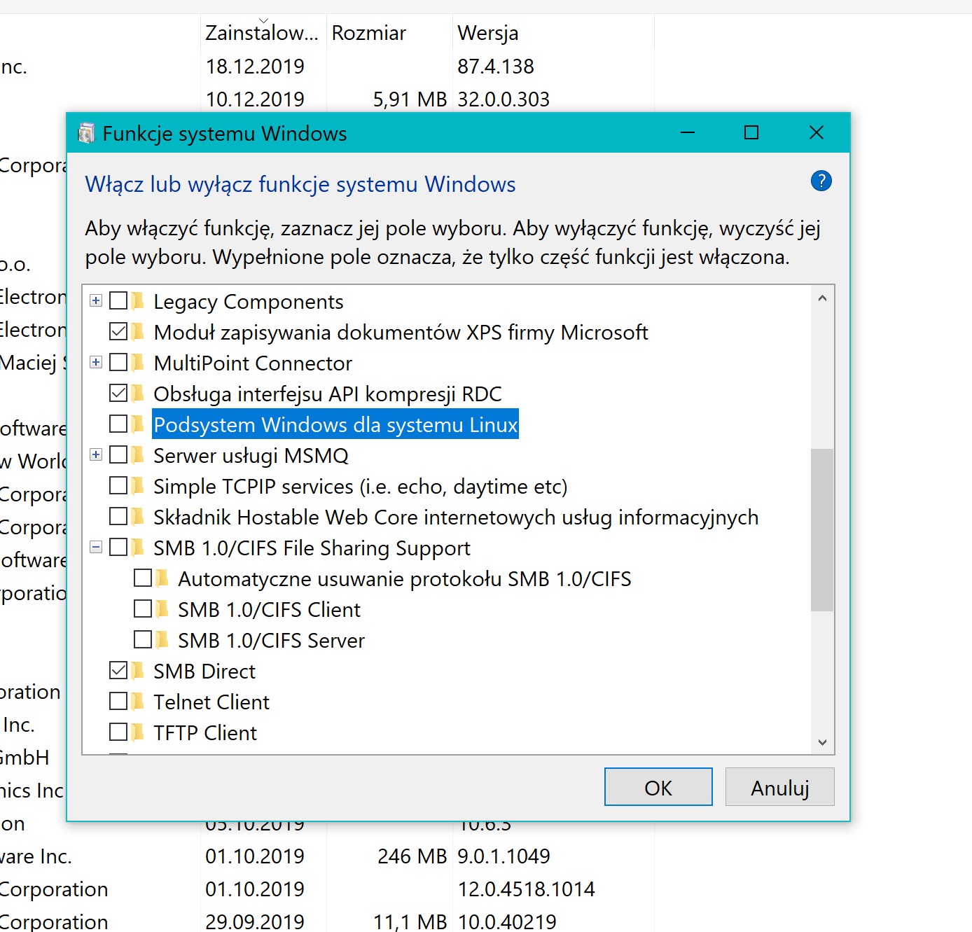Confirm changes with the OK button
972x932 pixels.
click(x=658, y=787)
